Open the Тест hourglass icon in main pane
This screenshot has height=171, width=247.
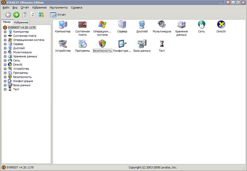tap(162, 44)
